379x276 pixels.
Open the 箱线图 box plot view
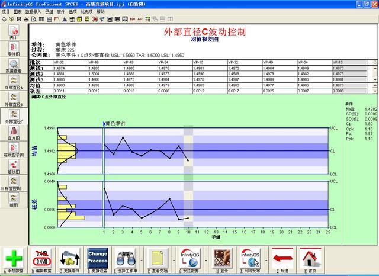click(x=14, y=167)
